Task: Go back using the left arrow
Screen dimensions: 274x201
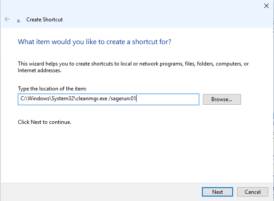Action: (x=7, y=19)
